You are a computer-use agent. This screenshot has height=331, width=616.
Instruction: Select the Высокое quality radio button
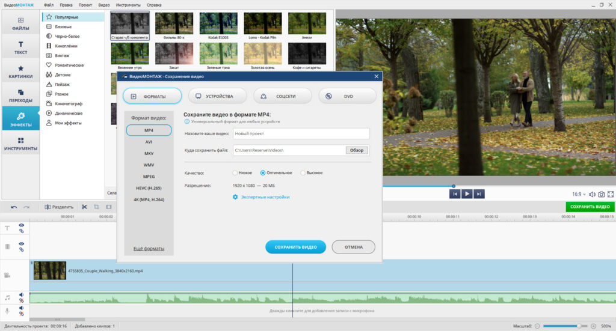coord(303,172)
